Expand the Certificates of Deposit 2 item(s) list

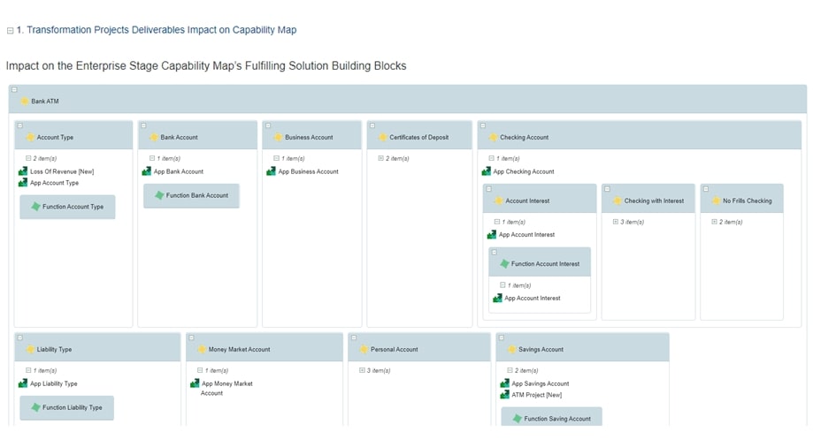381,159
